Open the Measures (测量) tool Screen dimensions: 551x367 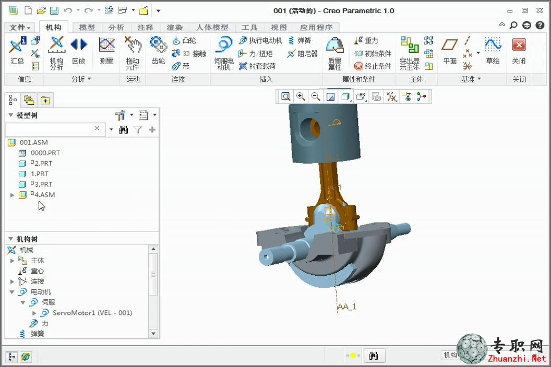106,51
